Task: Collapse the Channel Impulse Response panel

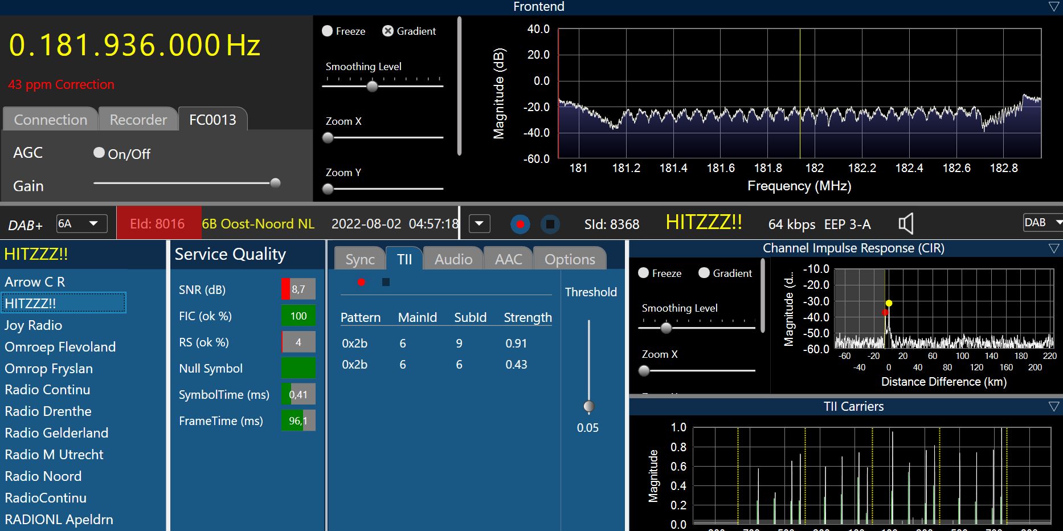Action: pos(1054,248)
